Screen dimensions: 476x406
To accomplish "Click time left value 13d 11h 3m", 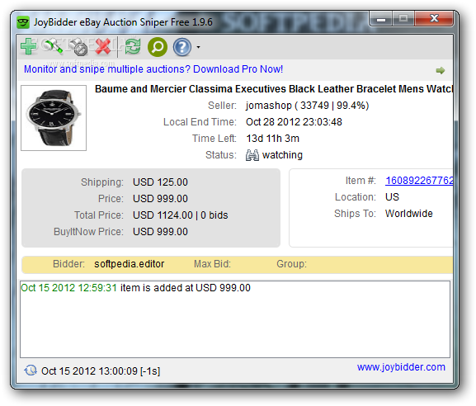I will pyautogui.click(x=272, y=139).
